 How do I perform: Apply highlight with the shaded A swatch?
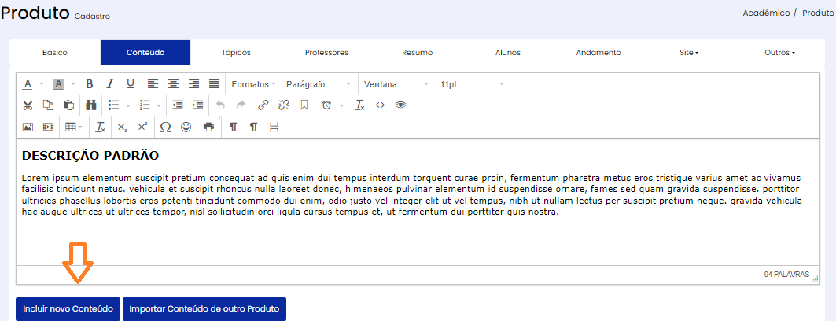click(59, 84)
